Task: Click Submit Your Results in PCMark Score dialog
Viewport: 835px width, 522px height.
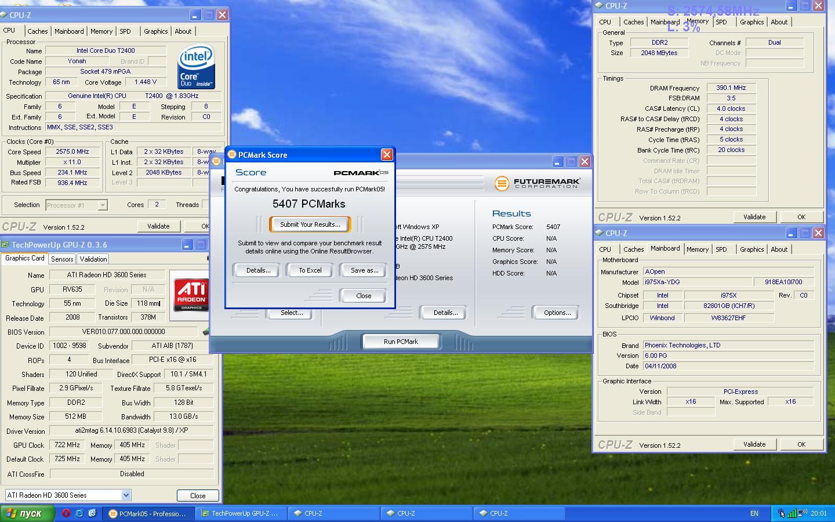Action: [x=310, y=224]
